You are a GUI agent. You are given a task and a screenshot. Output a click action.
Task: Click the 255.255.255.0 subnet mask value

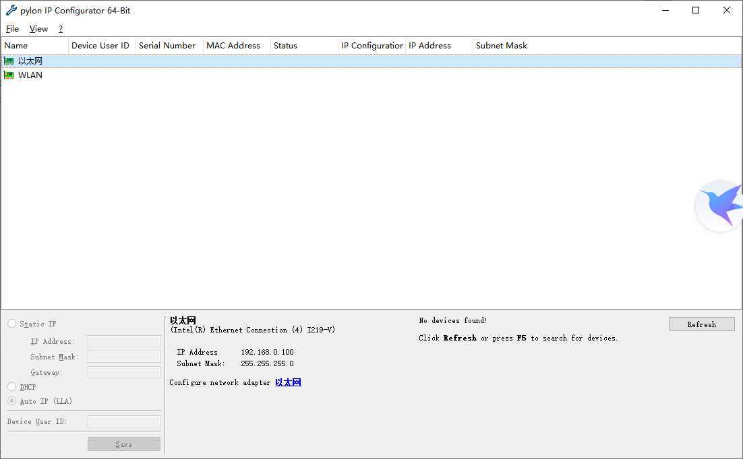tap(267, 363)
